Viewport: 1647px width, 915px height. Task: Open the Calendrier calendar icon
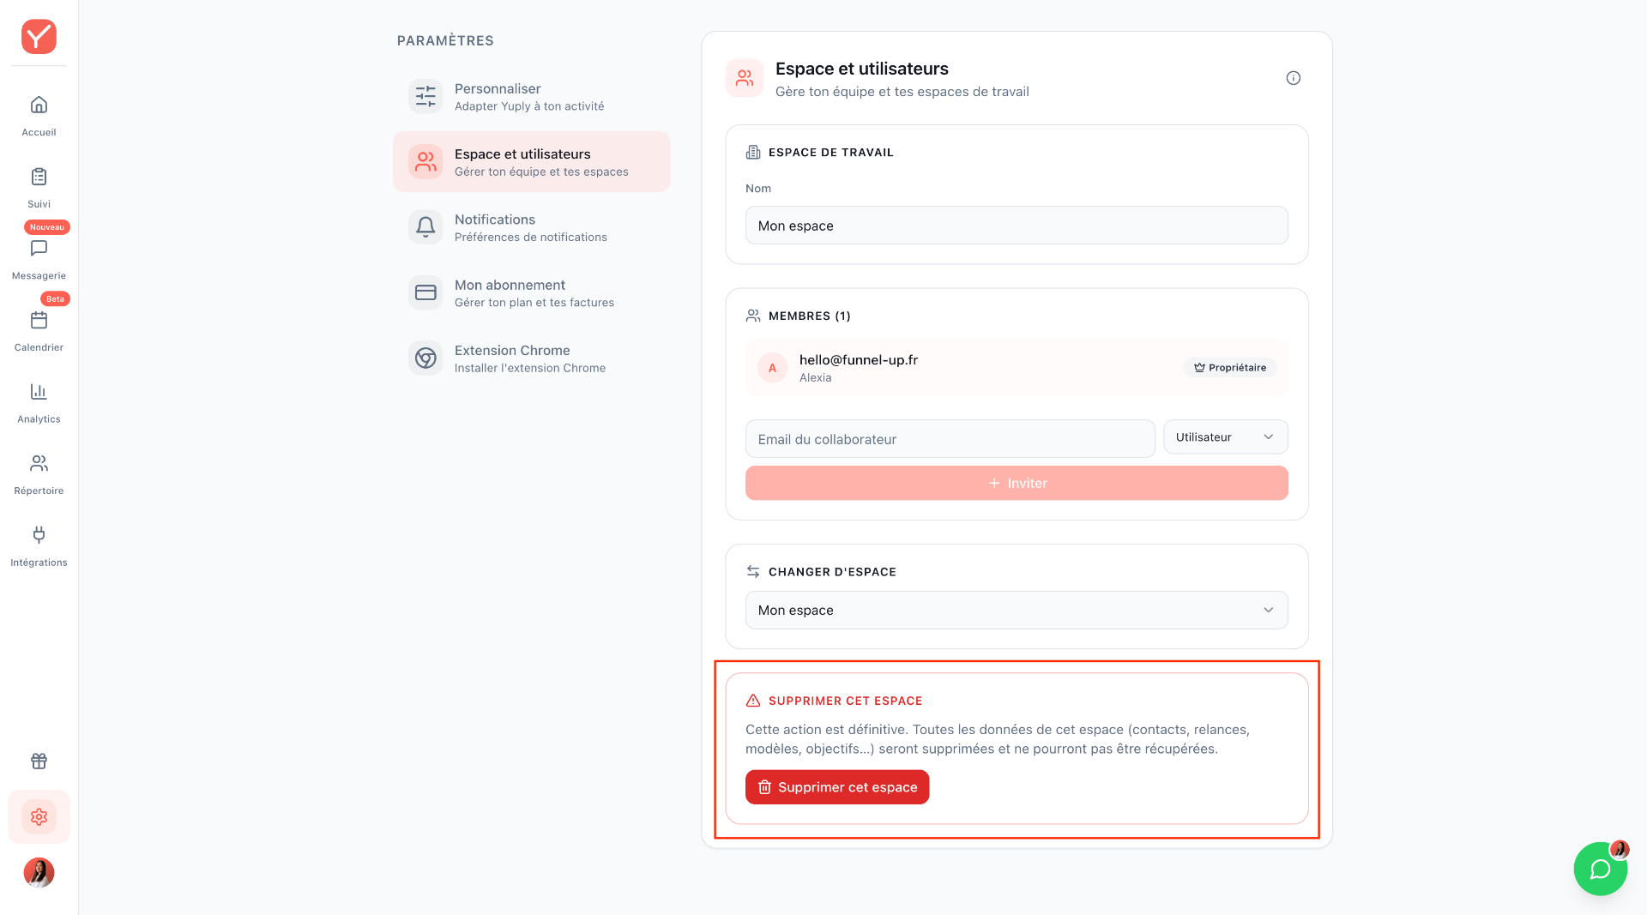pyautogui.click(x=39, y=320)
